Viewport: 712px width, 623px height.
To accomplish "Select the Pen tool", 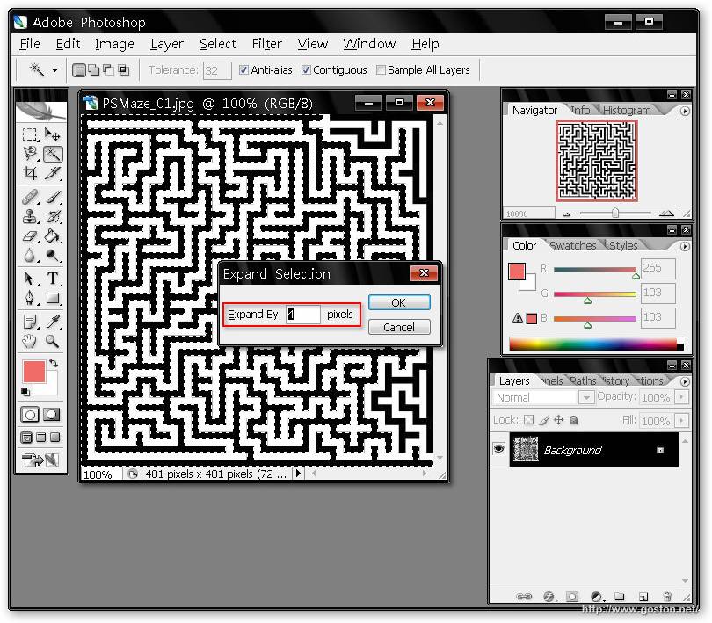I will [x=30, y=298].
